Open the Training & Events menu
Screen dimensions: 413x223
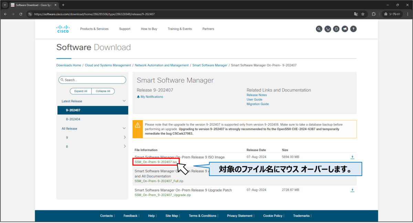pyautogui.click(x=180, y=29)
